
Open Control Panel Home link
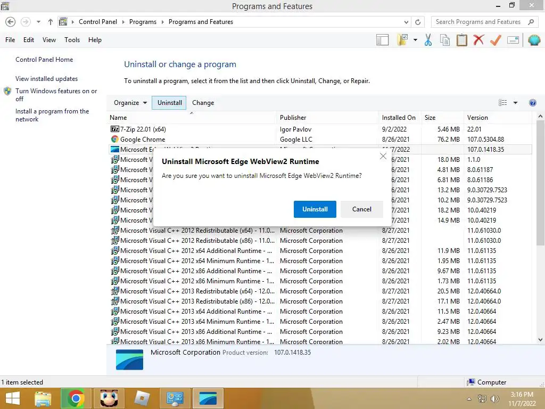[44, 60]
